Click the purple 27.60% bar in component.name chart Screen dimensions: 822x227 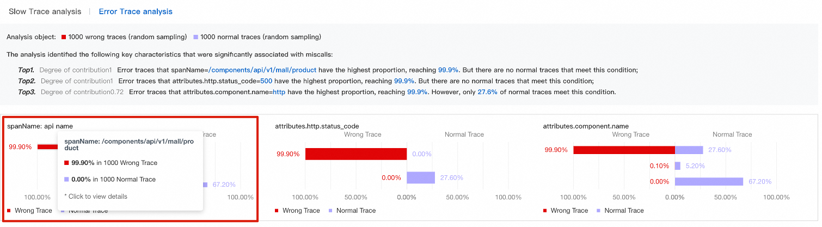coord(689,150)
